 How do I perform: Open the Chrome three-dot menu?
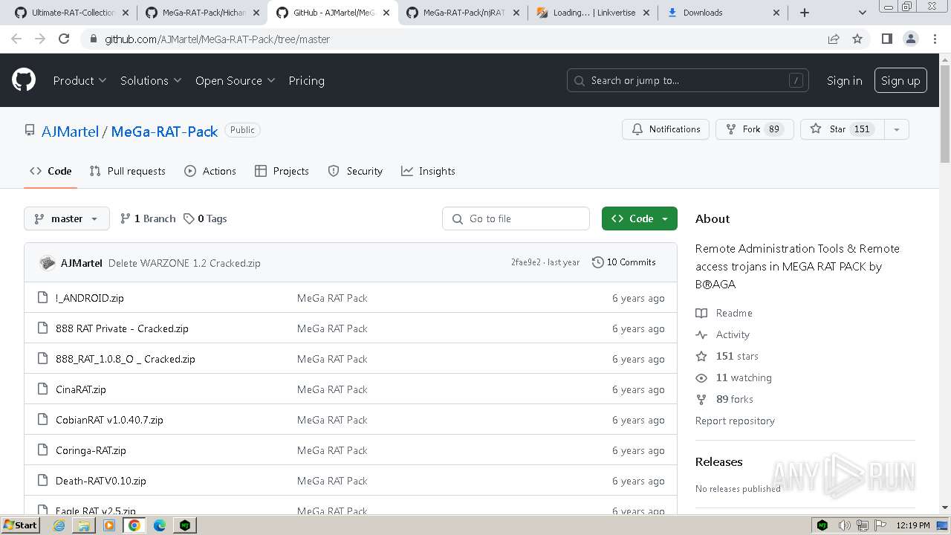click(935, 39)
